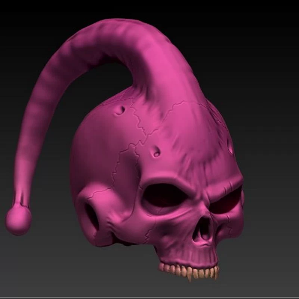The width and height of the screenshot is (299, 299).
Task: Click the large hollow on the skull's side
Action: [92, 217]
